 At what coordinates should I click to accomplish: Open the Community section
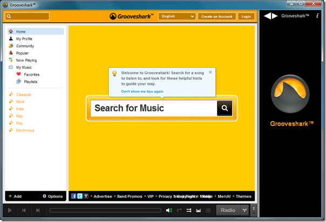click(x=25, y=46)
